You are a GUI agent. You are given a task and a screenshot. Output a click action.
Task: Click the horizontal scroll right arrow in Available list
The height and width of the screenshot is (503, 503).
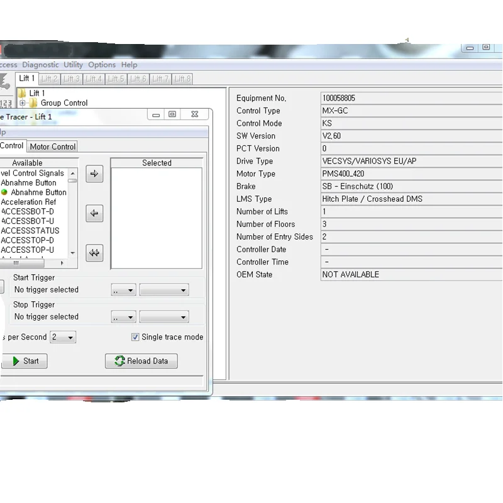62,263
